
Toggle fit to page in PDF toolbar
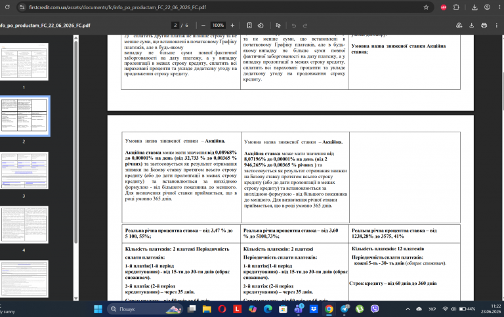coord(249,26)
